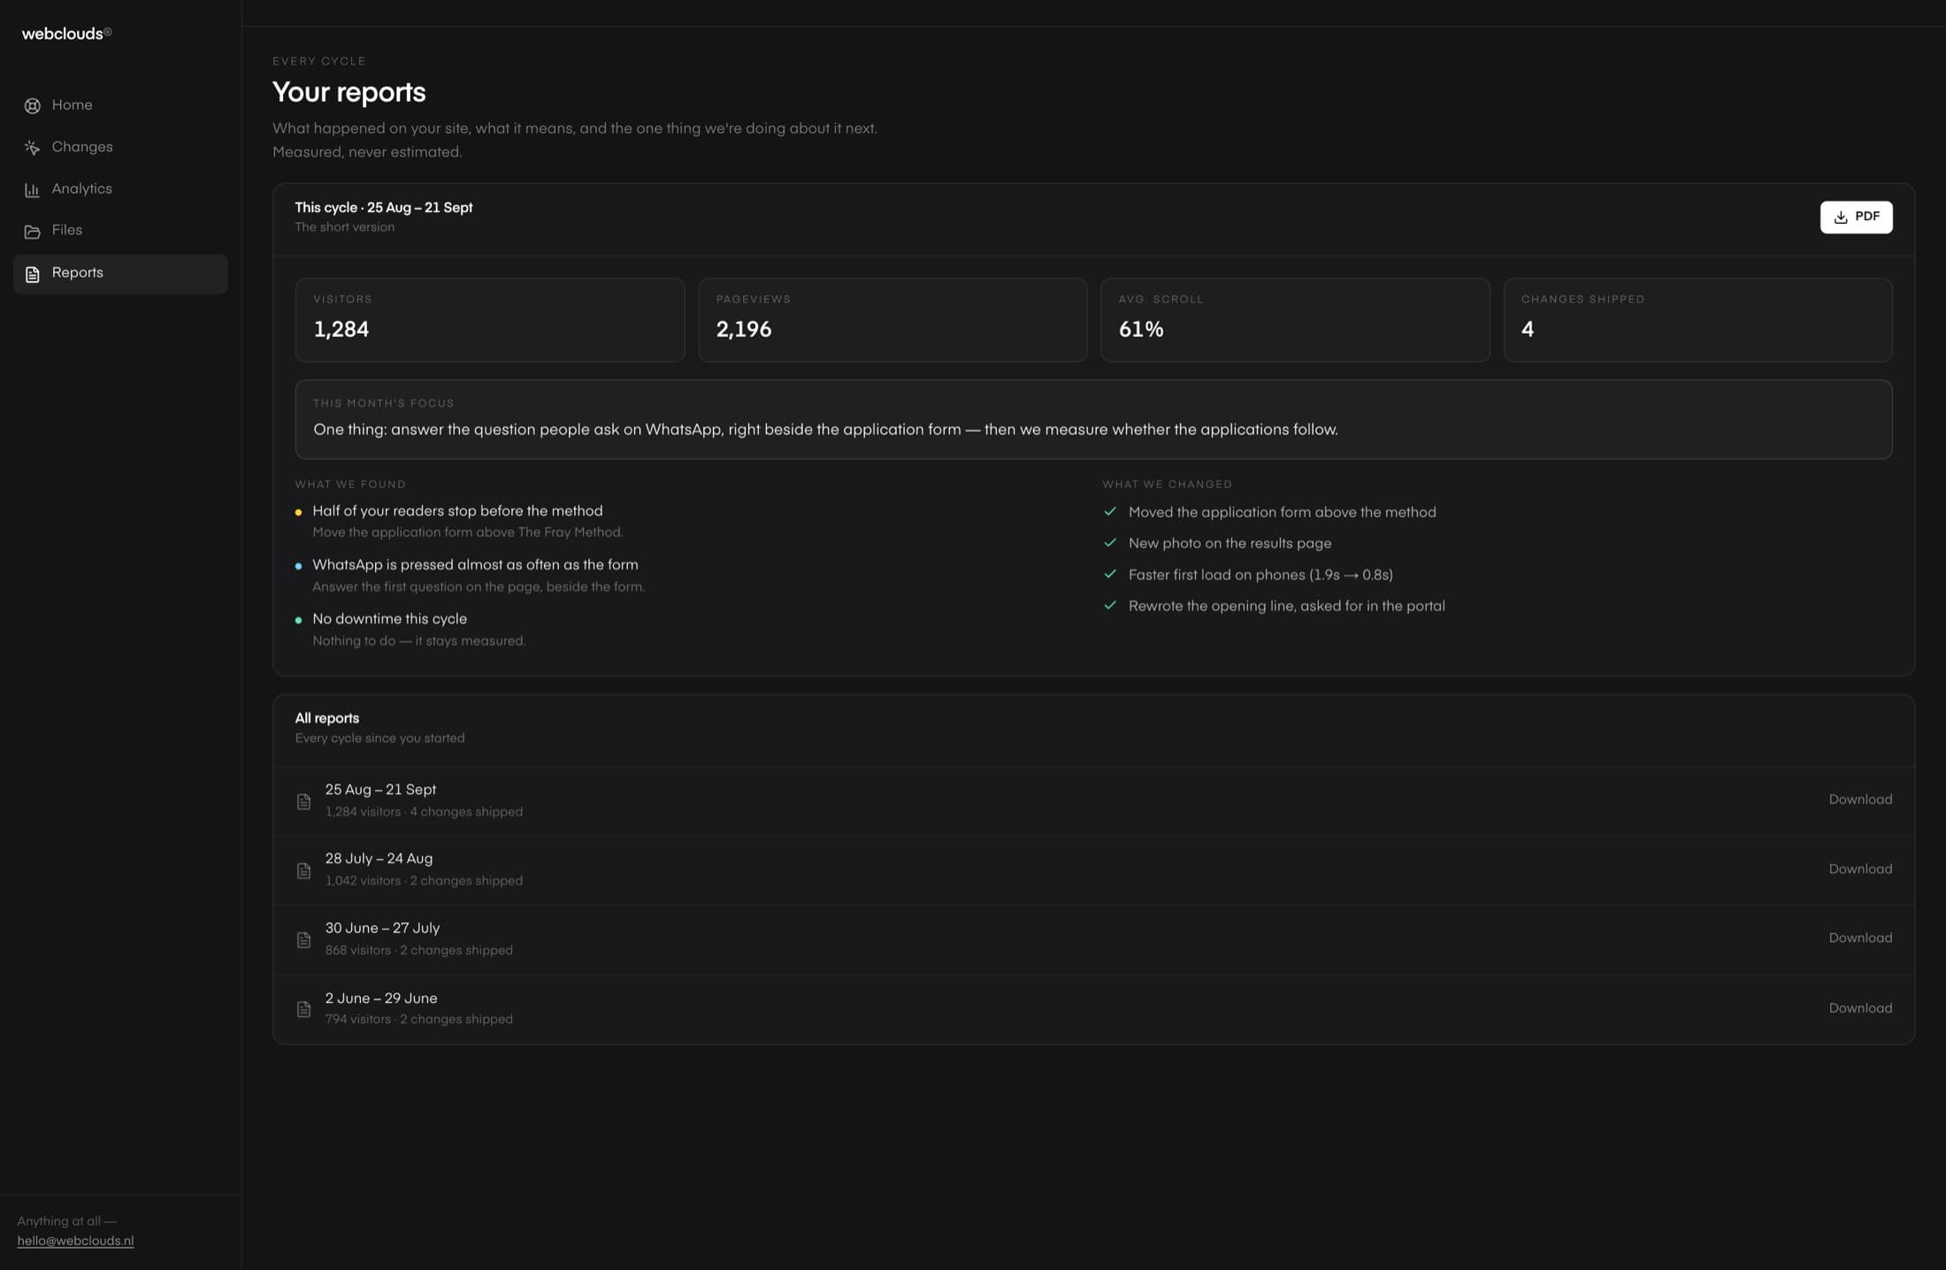This screenshot has width=1946, height=1270.
Task: Click the Files folder icon
Action: coord(33,232)
